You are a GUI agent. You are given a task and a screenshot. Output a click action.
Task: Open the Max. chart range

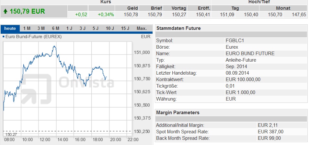(x=142, y=28)
